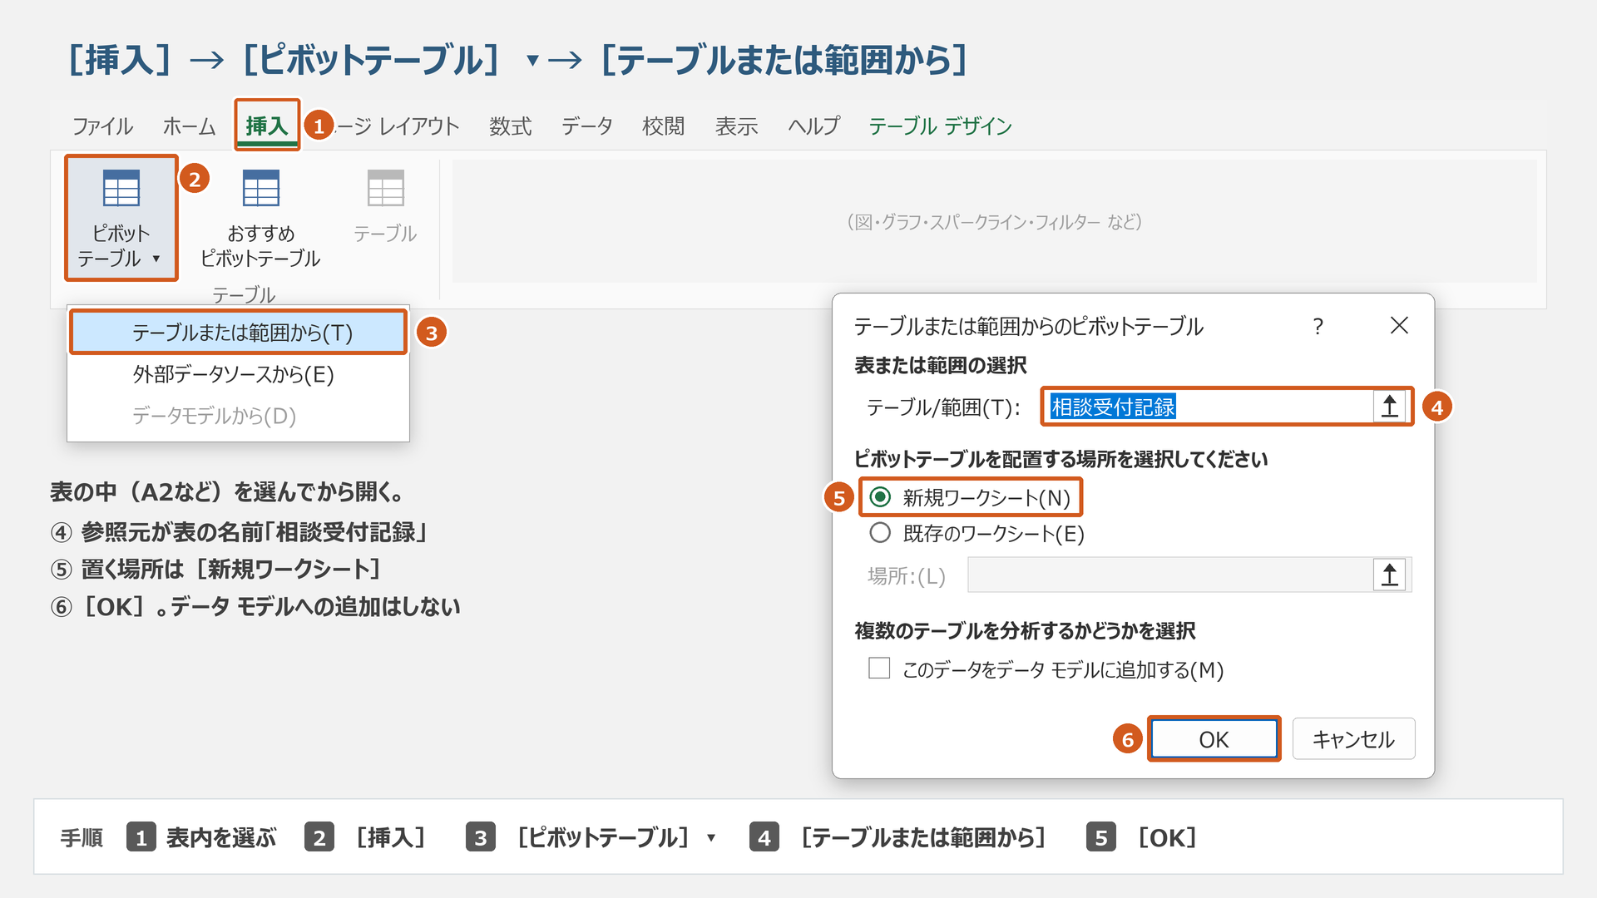Open the 数式 tab
Image resolution: width=1597 pixels, height=898 pixels.
[510, 126]
